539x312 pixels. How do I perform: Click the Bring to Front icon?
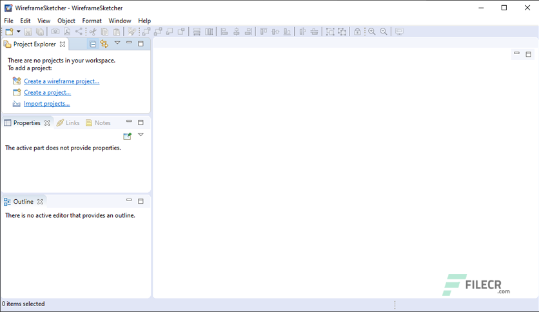point(146,32)
